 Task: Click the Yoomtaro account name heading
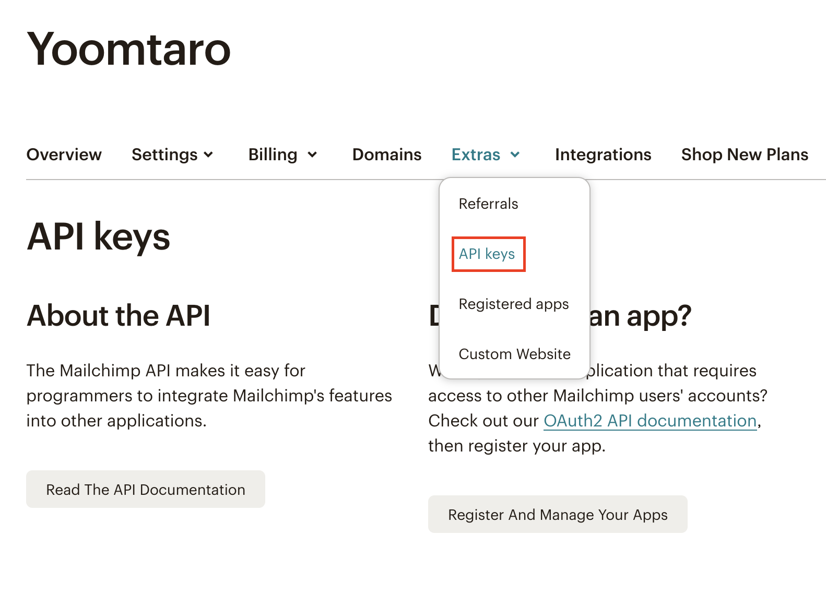click(128, 49)
